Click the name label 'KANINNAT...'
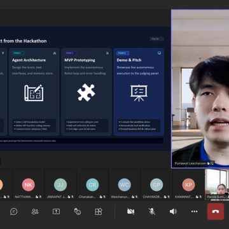This screenshot has height=229, width=229. pos(184,197)
